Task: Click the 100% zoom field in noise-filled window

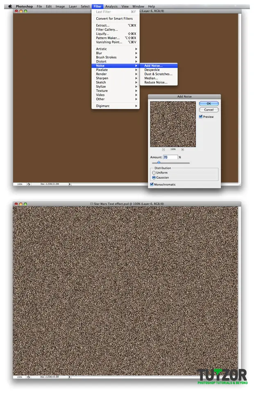Action: point(20,377)
